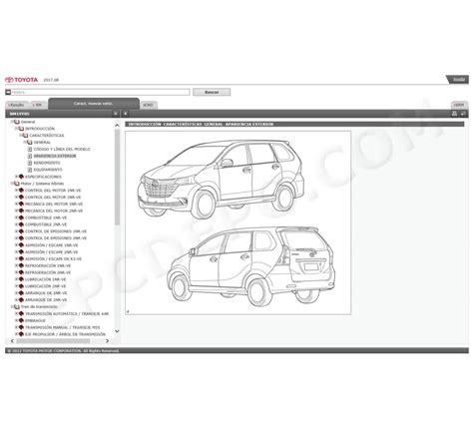This screenshot has height=429, width=473.
Task: Click the search input field
Action: point(100,92)
